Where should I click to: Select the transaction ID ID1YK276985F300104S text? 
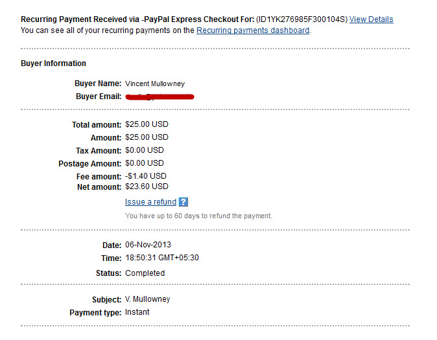click(x=302, y=19)
